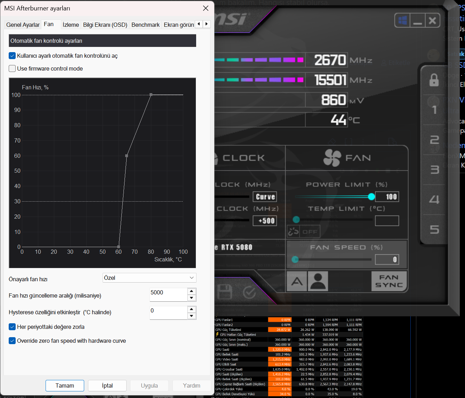Viewport: 465px width, 398px height.
Task: Click the user-defined fan curve person icon
Action: [318, 281]
